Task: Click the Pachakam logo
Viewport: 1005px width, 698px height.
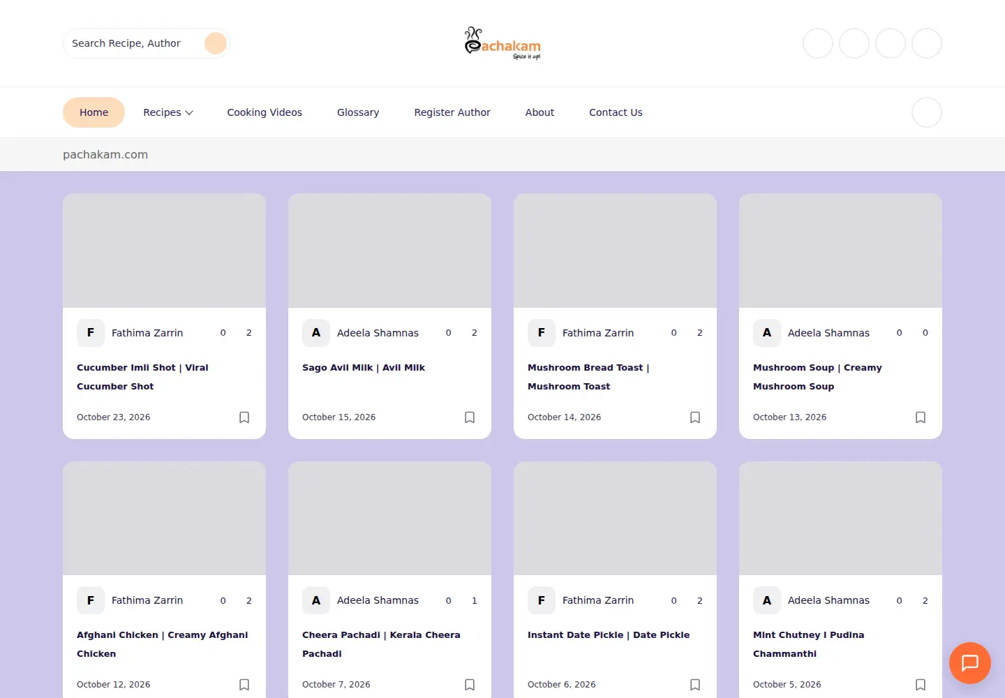Action: point(502,43)
